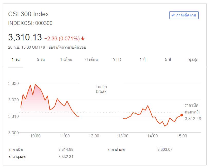Click the red end-point dot on chart

coord(182,115)
